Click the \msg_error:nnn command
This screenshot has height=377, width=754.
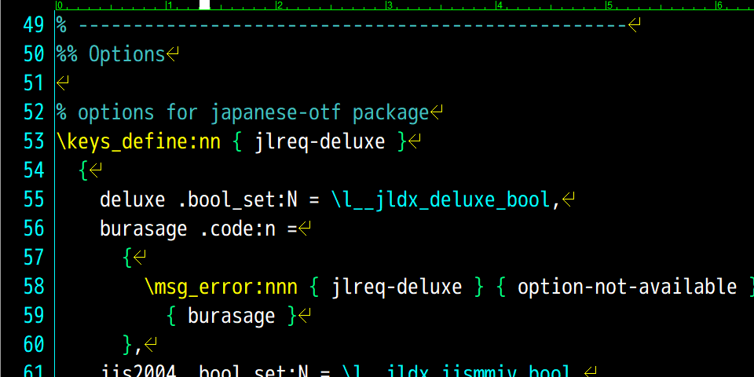221,287
